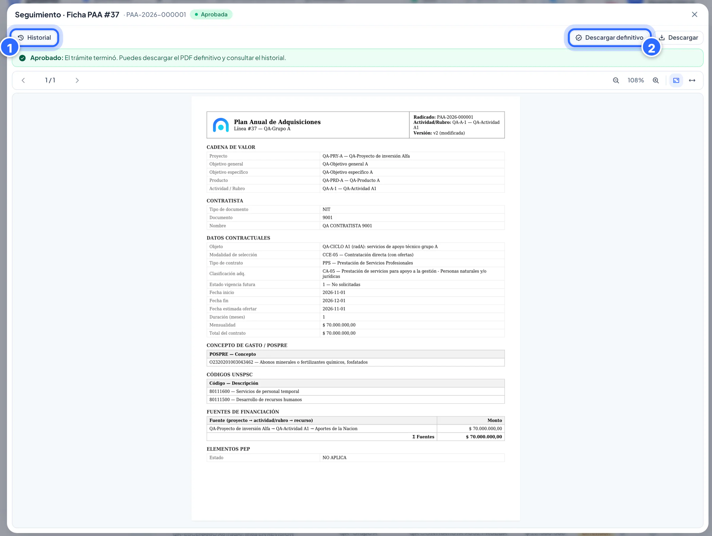Click the 'Plan Anual de Adquisiciones' title
Viewport: 712px width, 536px height.
(x=277, y=122)
